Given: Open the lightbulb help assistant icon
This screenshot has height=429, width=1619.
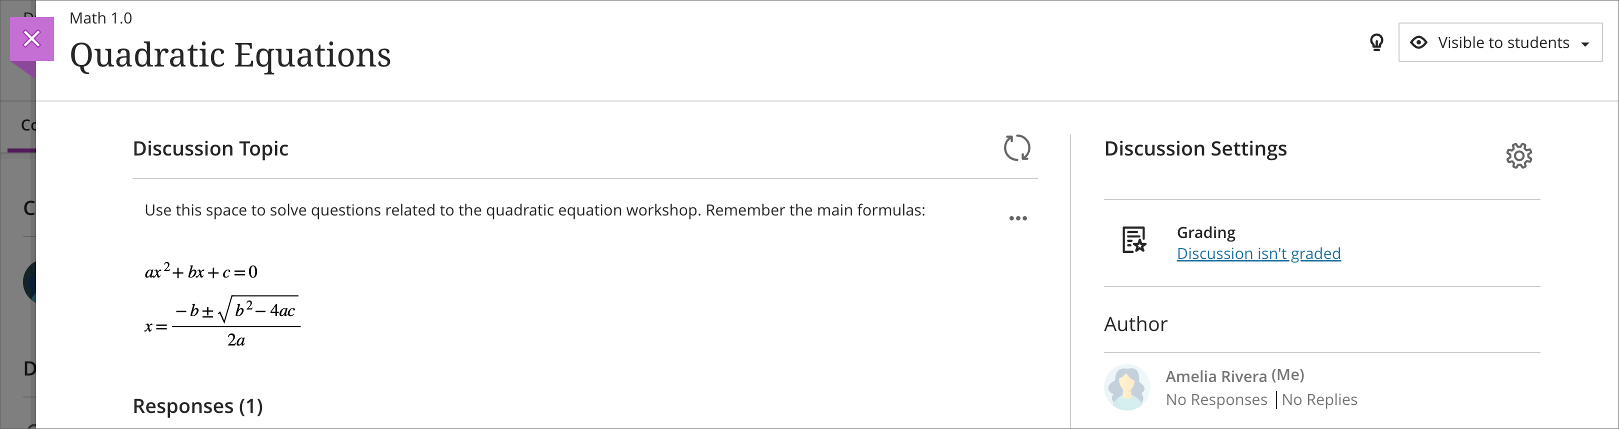Looking at the screenshot, I should pos(1376,42).
